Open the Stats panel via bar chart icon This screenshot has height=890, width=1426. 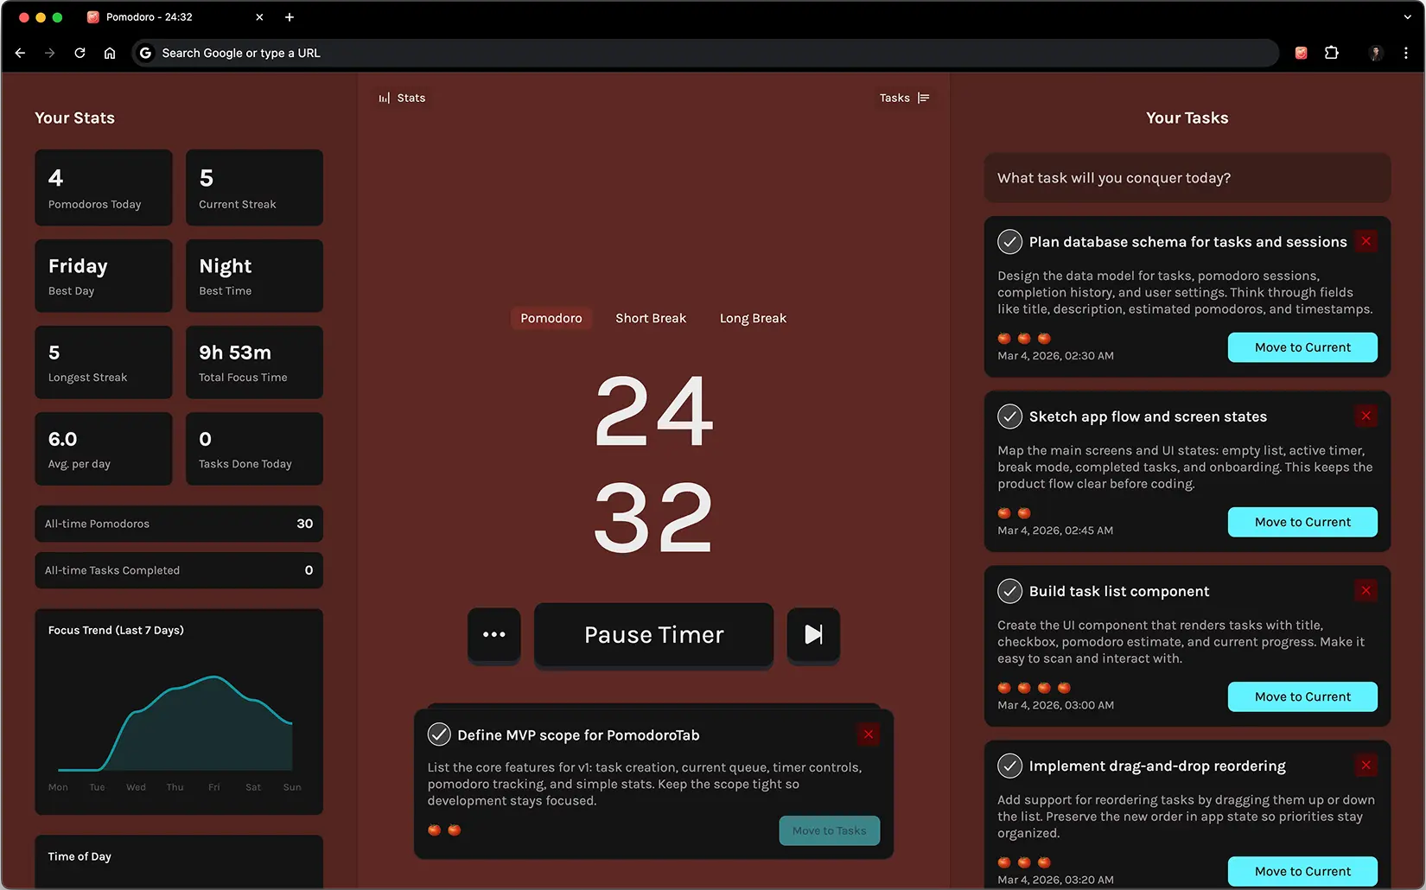pos(383,98)
